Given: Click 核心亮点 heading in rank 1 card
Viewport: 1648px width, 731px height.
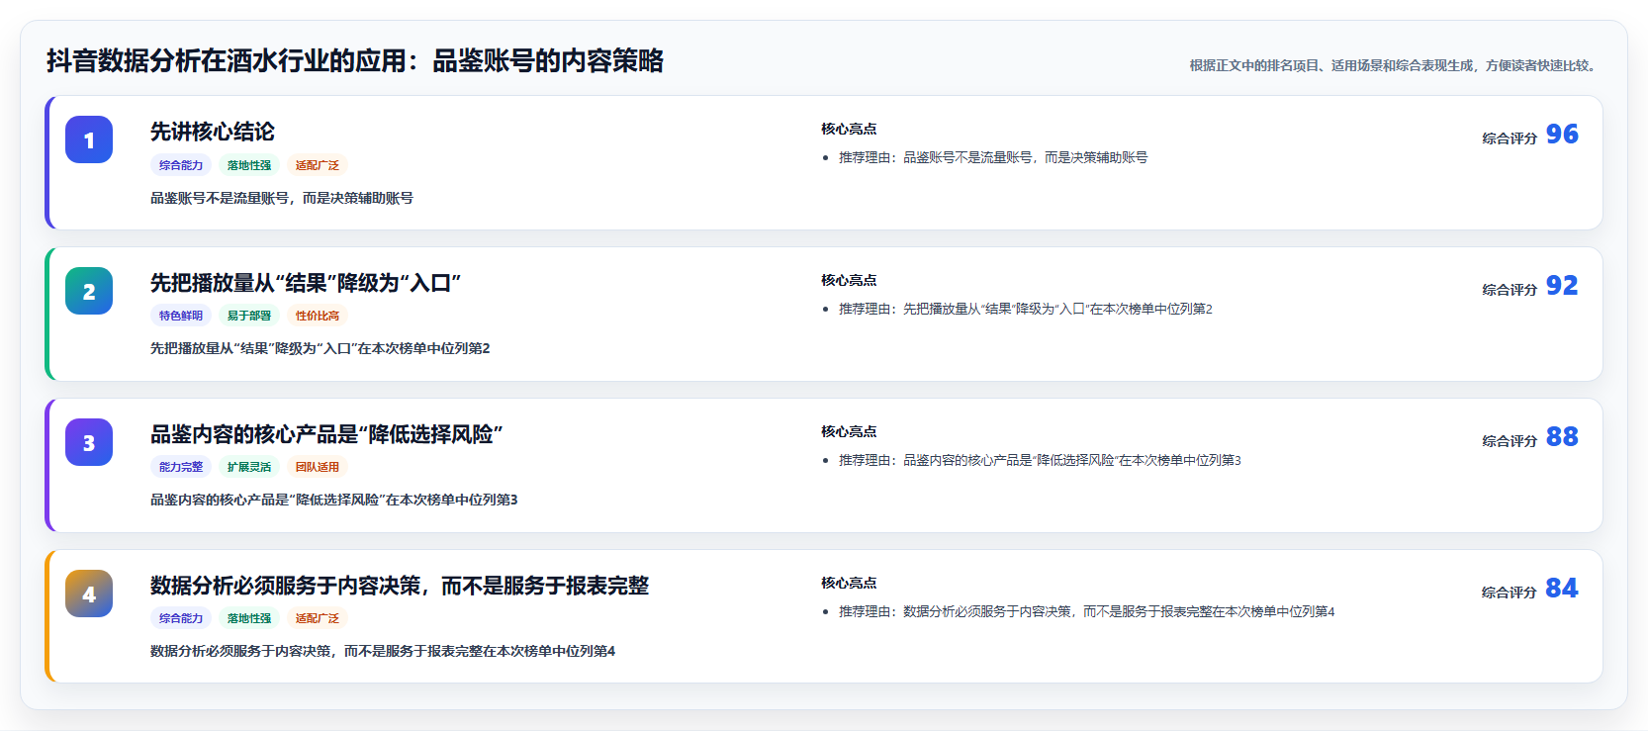Looking at the screenshot, I should [x=849, y=129].
